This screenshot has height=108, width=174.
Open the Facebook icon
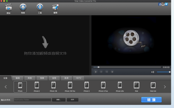(160, 4)
